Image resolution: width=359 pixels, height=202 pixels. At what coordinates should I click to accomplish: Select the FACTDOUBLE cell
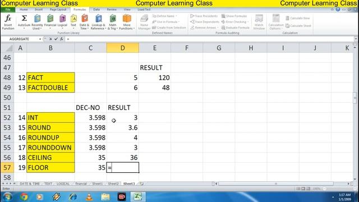point(50,88)
